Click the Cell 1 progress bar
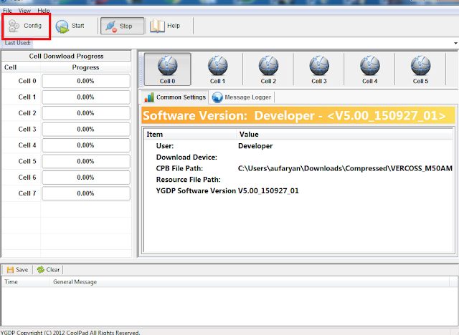 [x=86, y=97]
